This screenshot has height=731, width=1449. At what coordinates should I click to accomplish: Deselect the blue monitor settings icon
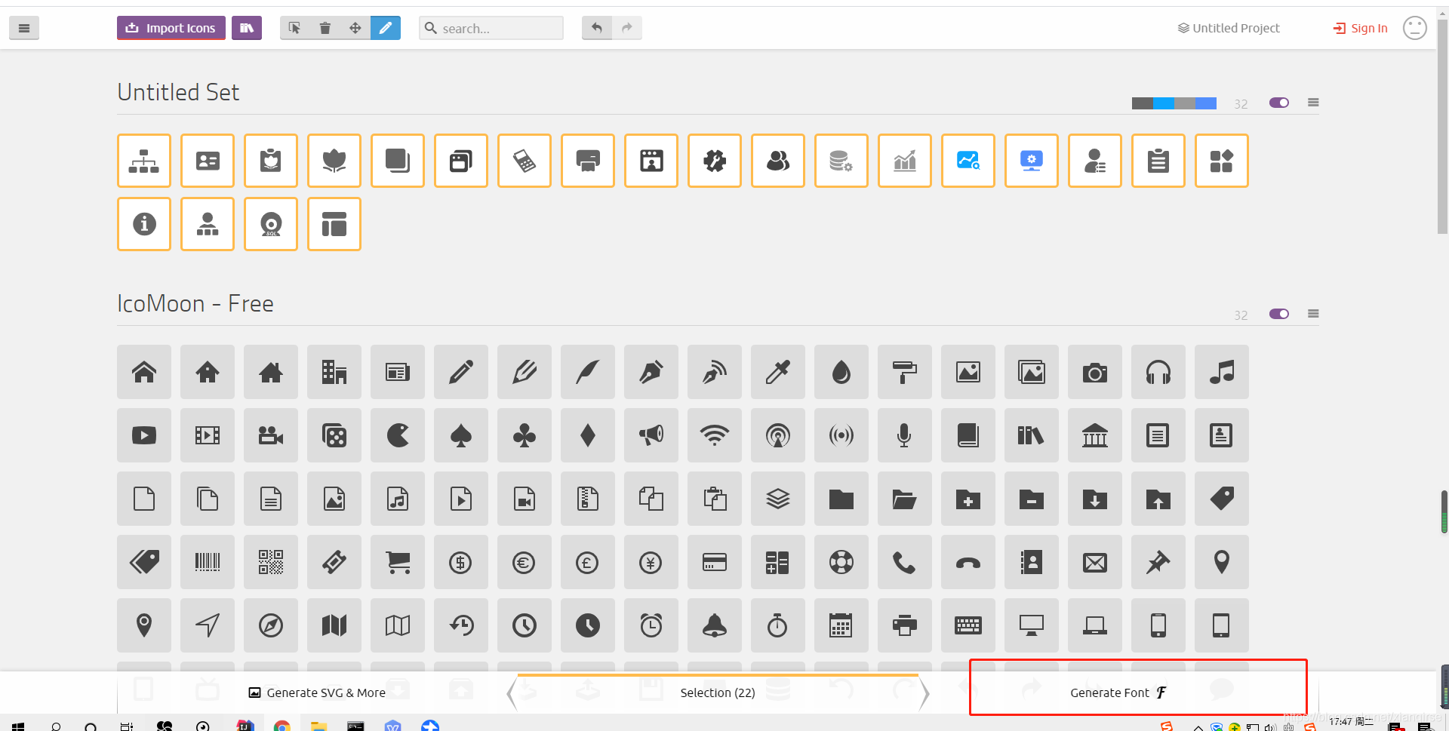tap(1032, 161)
